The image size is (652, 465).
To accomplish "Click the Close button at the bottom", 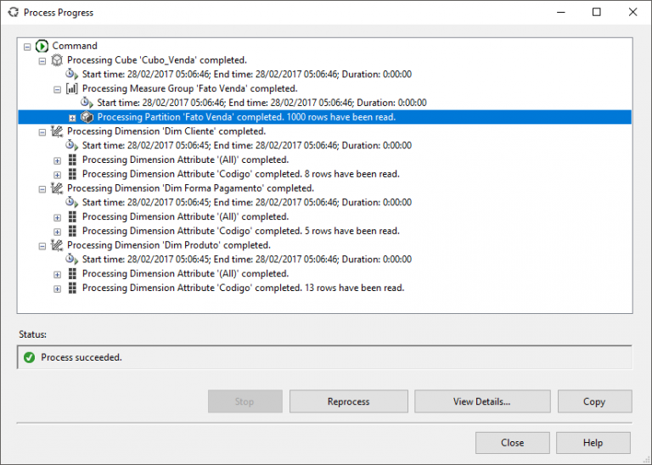I will [512, 443].
